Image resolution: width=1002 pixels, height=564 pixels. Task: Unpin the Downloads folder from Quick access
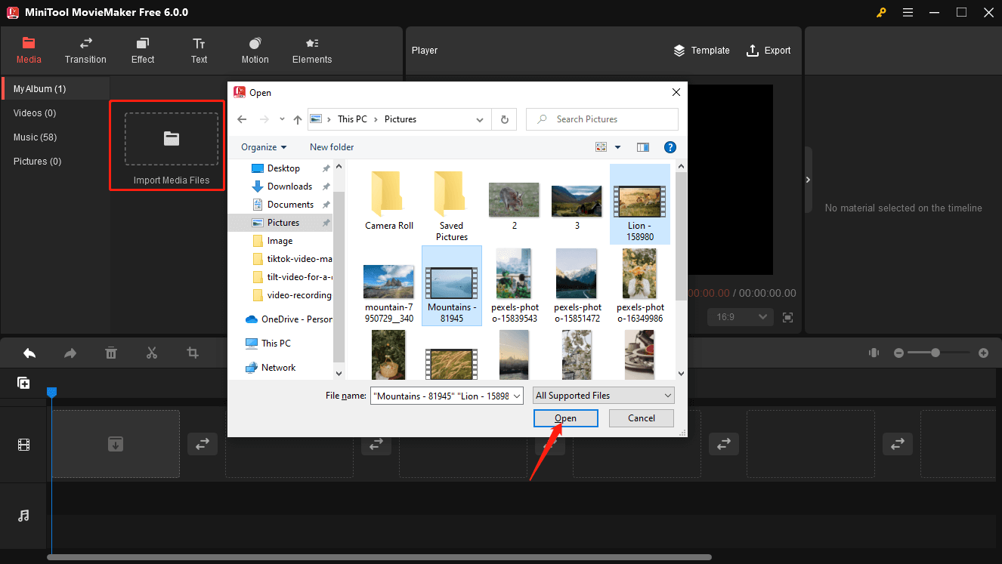[x=328, y=186]
